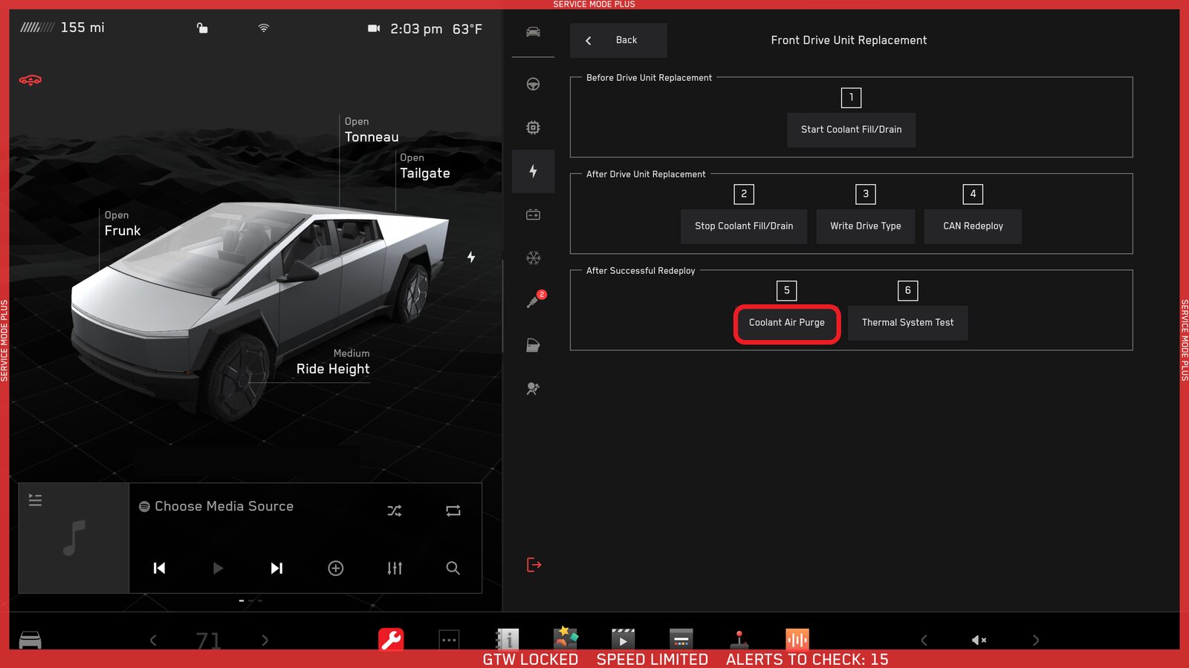1189x668 pixels.
Task: Open the Toybox app icon
Action: pos(566,638)
